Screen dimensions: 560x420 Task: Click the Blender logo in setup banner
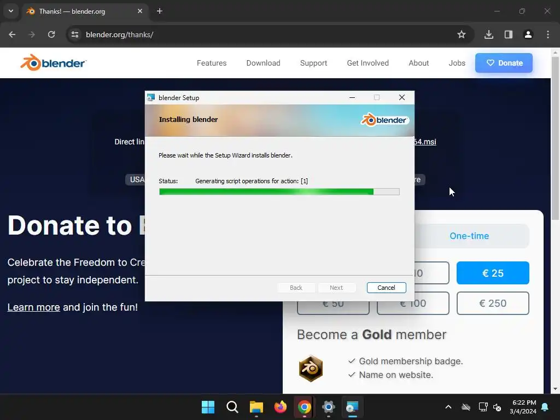384,120
